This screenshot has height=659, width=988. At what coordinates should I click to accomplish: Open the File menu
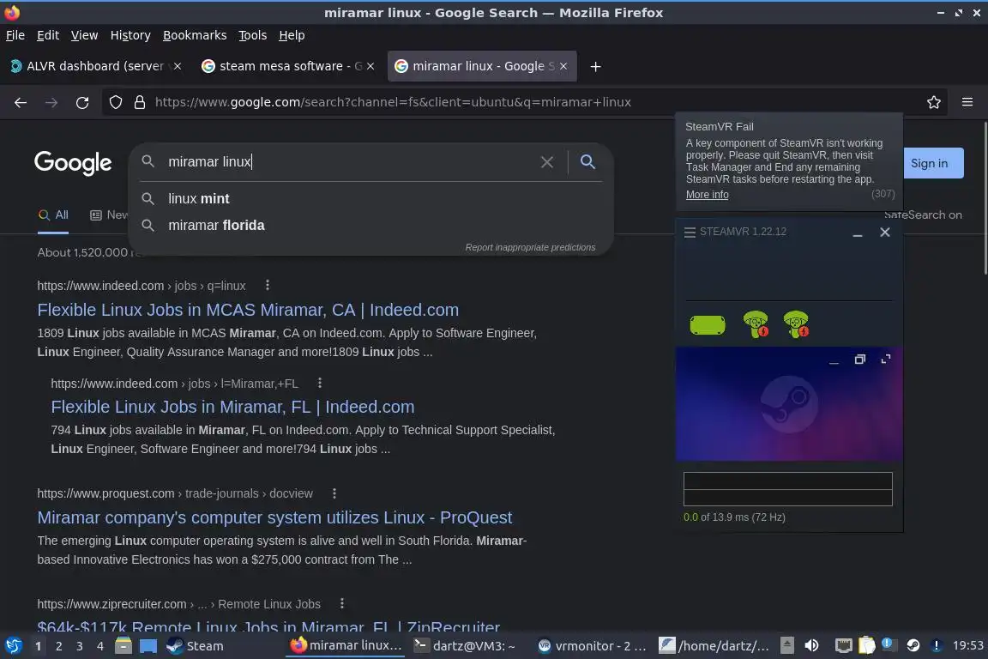(15, 35)
